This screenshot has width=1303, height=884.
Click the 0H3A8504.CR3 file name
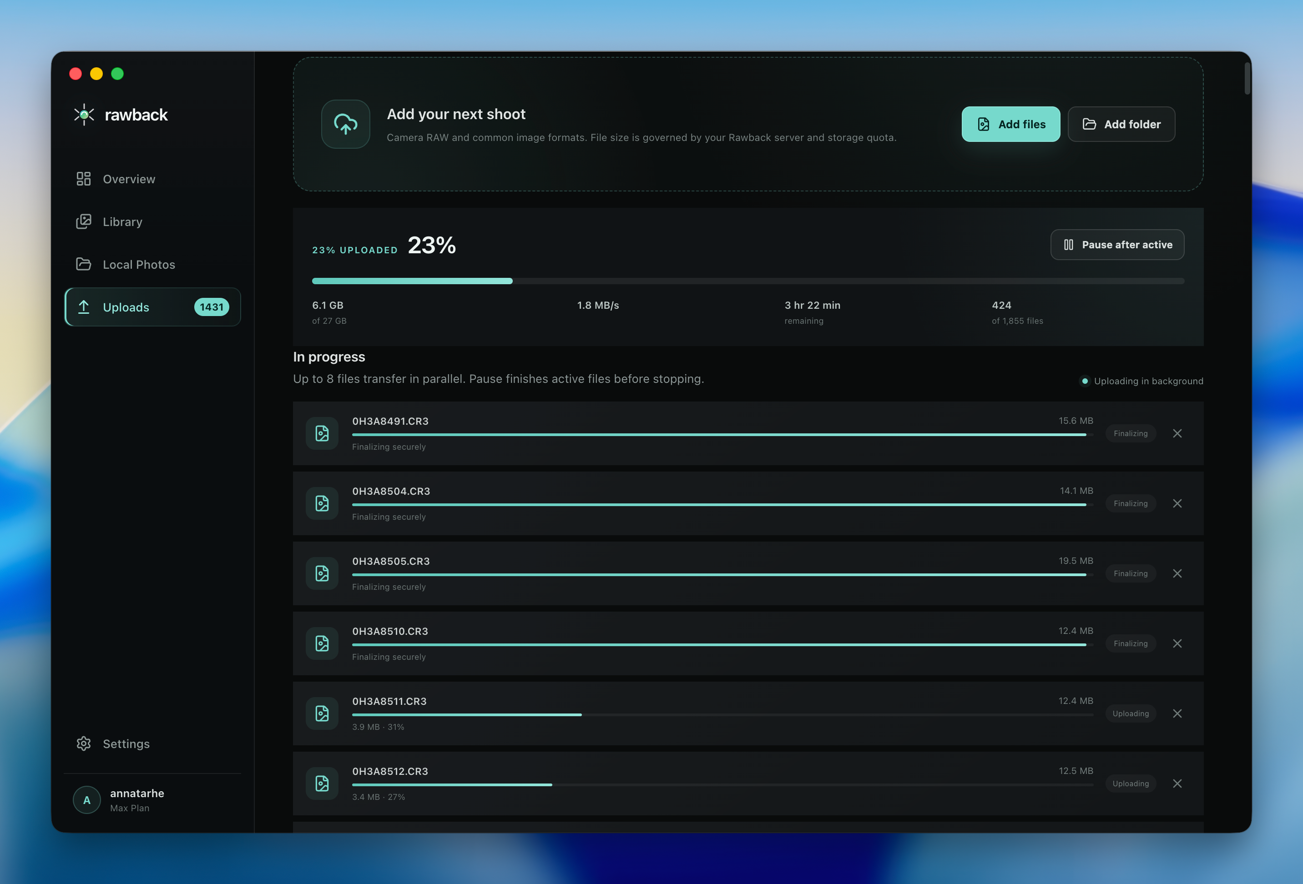click(x=391, y=491)
